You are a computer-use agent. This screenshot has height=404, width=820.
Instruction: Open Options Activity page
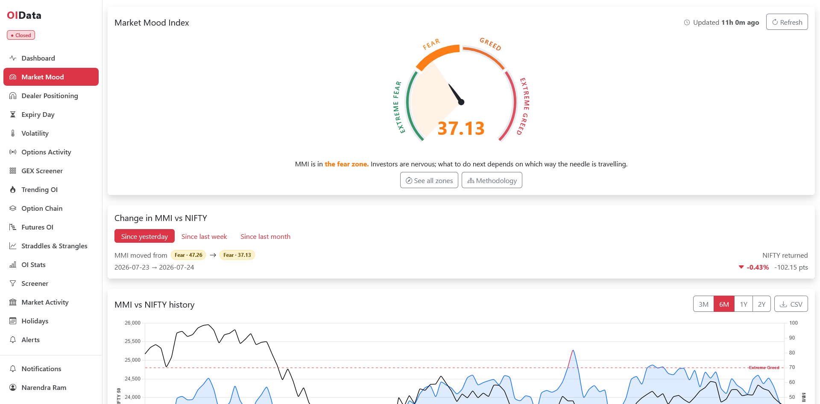click(51, 152)
